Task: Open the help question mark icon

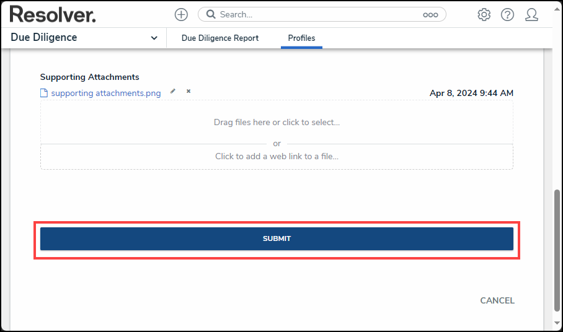Action: click(507, 15)
